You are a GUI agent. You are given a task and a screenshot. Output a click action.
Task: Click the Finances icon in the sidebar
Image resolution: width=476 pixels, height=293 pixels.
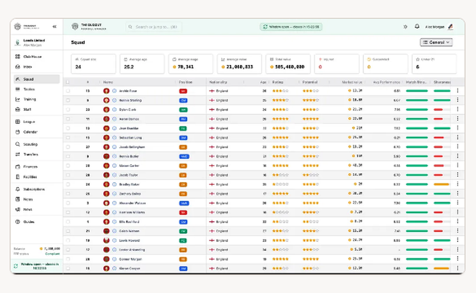click(17, 166)
